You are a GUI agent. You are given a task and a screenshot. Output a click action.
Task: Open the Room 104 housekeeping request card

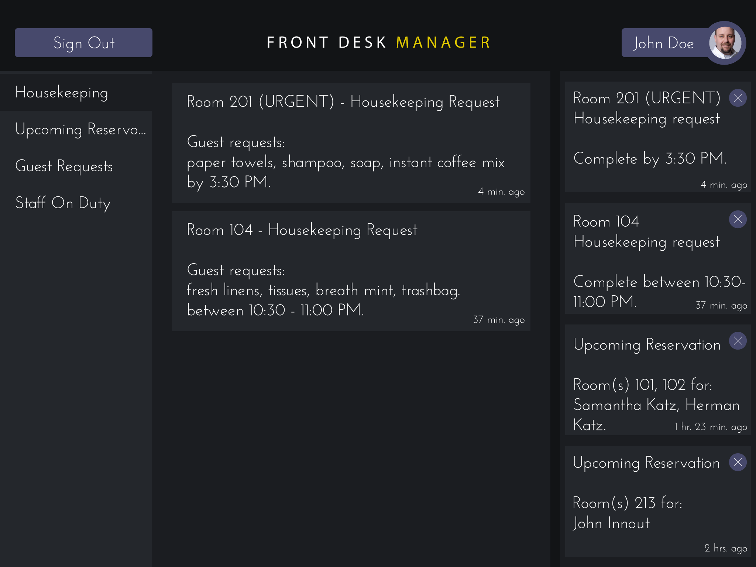pyautogui.click(x=351, y=271)
